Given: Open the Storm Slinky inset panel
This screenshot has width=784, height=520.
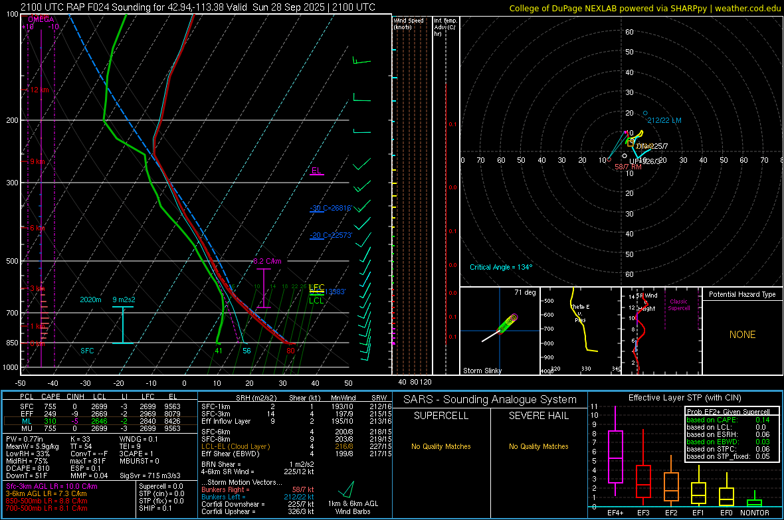Looking at the screenshot, I should click(x=500, y=331).
